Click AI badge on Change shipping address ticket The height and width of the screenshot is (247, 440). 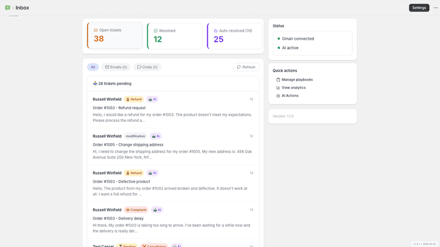tap(156, 136)
